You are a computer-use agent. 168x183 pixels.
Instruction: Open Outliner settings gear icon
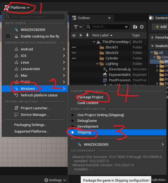(x=142, y=27)
